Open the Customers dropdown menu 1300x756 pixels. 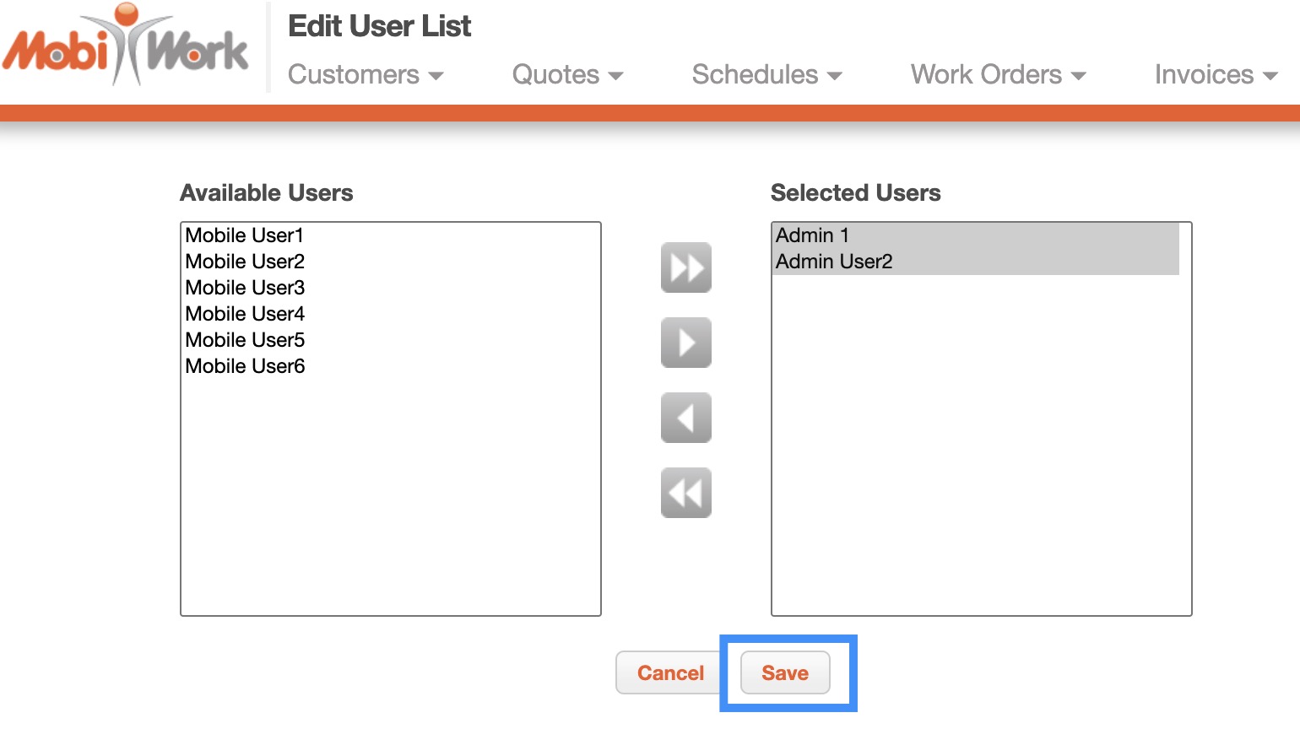click(x=365, y=75)
